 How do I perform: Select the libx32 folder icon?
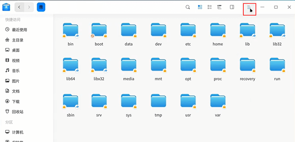click(99, 65)
